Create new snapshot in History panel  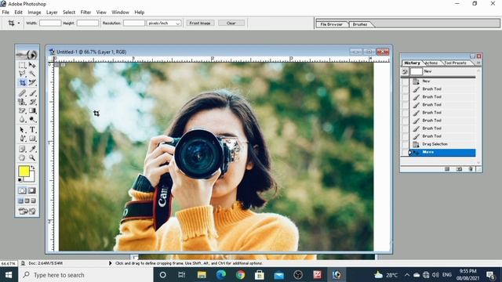[x=459, y=169]
